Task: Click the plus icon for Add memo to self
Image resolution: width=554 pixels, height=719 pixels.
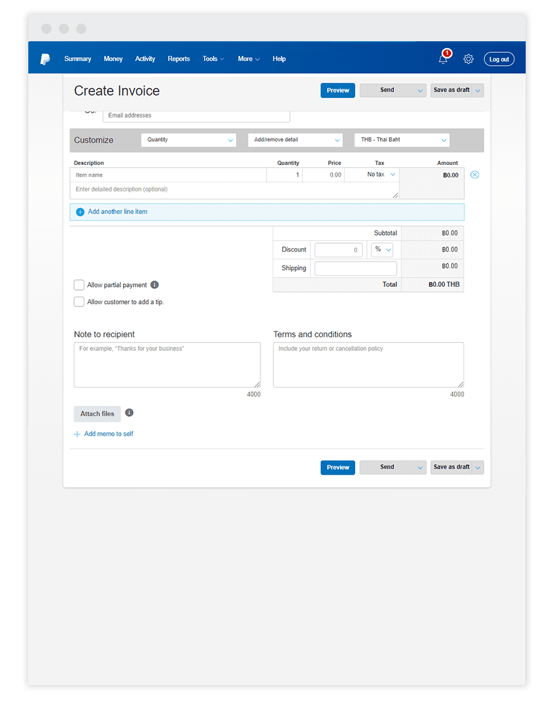Action: (78, 434)
